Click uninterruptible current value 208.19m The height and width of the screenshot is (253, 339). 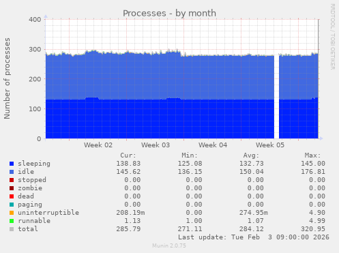point(130,213)
